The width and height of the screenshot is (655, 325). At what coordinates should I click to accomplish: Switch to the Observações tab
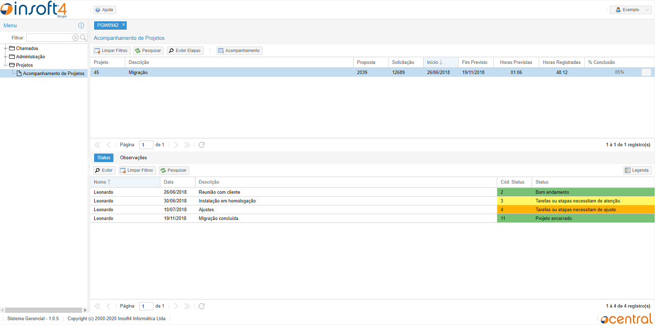coord(134,158)
